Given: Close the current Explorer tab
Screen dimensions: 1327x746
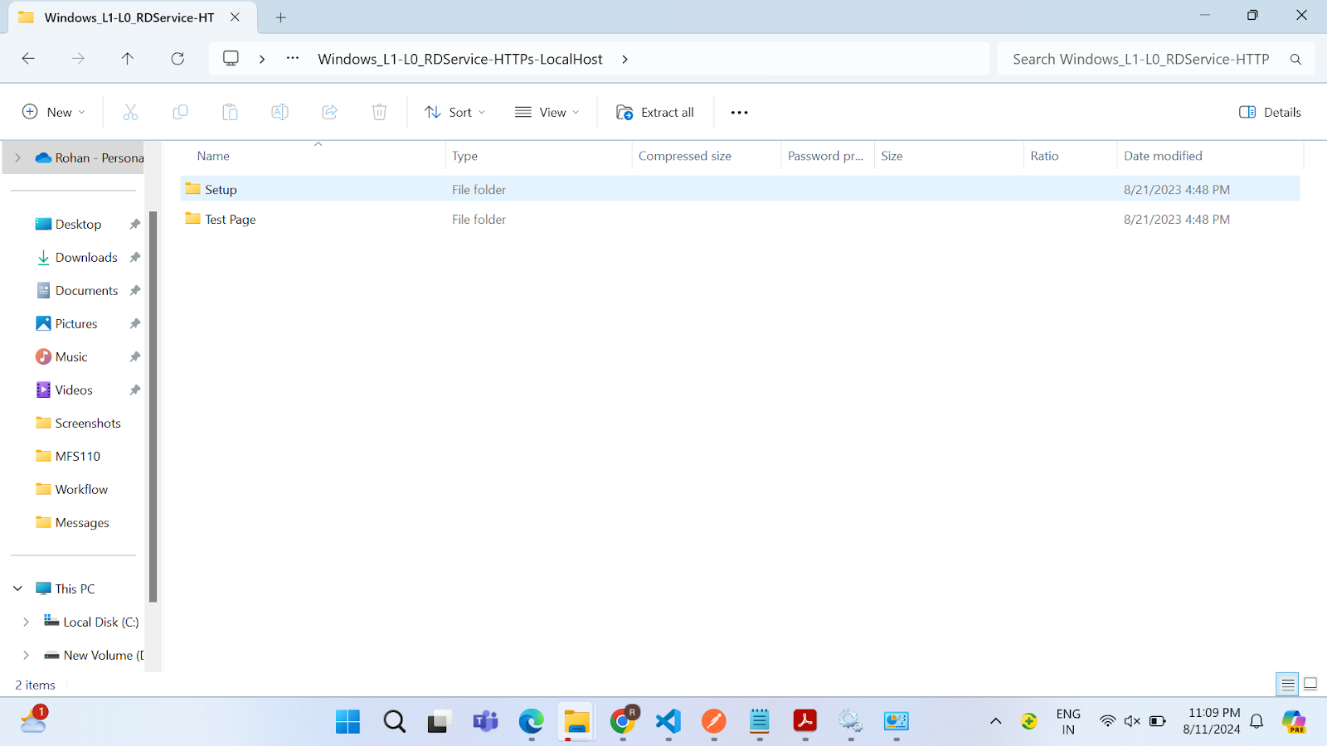Looking at the screenshot, I should point(236,17).
